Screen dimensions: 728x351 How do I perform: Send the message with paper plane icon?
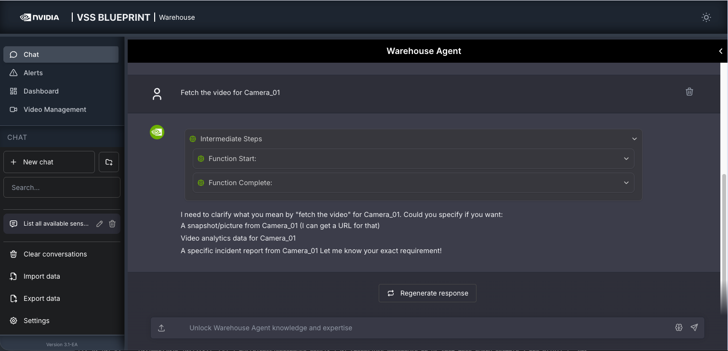coord(694,327)
